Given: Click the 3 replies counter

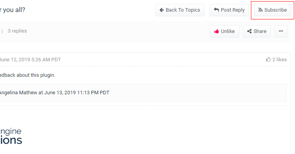Looking at the screenshot, I should tap(17, 31).
